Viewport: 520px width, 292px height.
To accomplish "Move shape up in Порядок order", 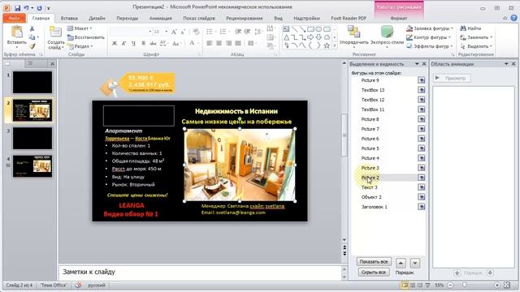I will point(401,263).
